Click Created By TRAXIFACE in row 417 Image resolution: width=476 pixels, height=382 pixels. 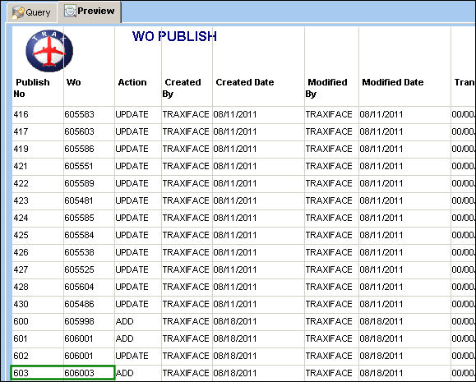point(186,131)
